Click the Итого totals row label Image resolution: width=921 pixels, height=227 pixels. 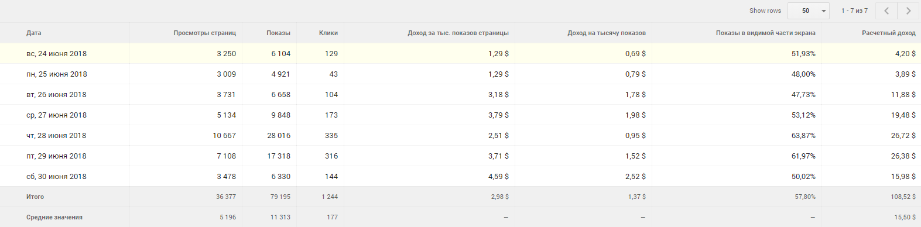(x=35, y=197)
